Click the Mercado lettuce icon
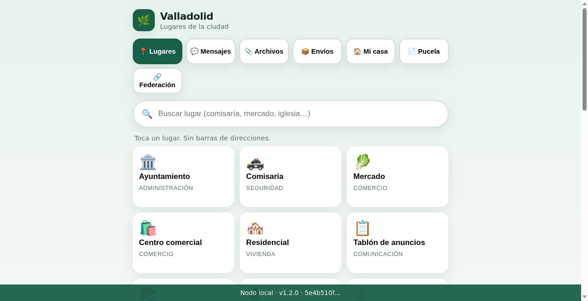Image resolution: width=588 pixels, height=301 pixels. pyautogui.click(x=362, y=162)
